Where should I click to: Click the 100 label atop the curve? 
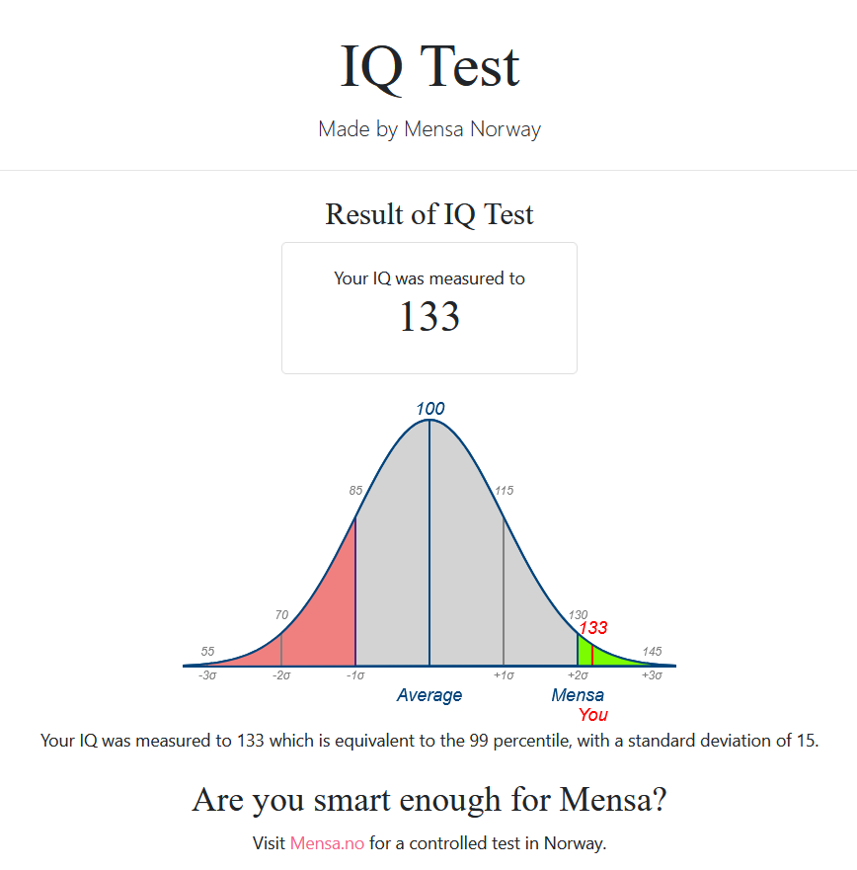[x=429, y=409]
